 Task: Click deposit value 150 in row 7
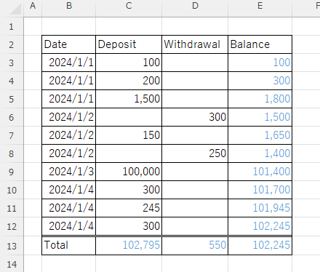(x=129, y=135)
